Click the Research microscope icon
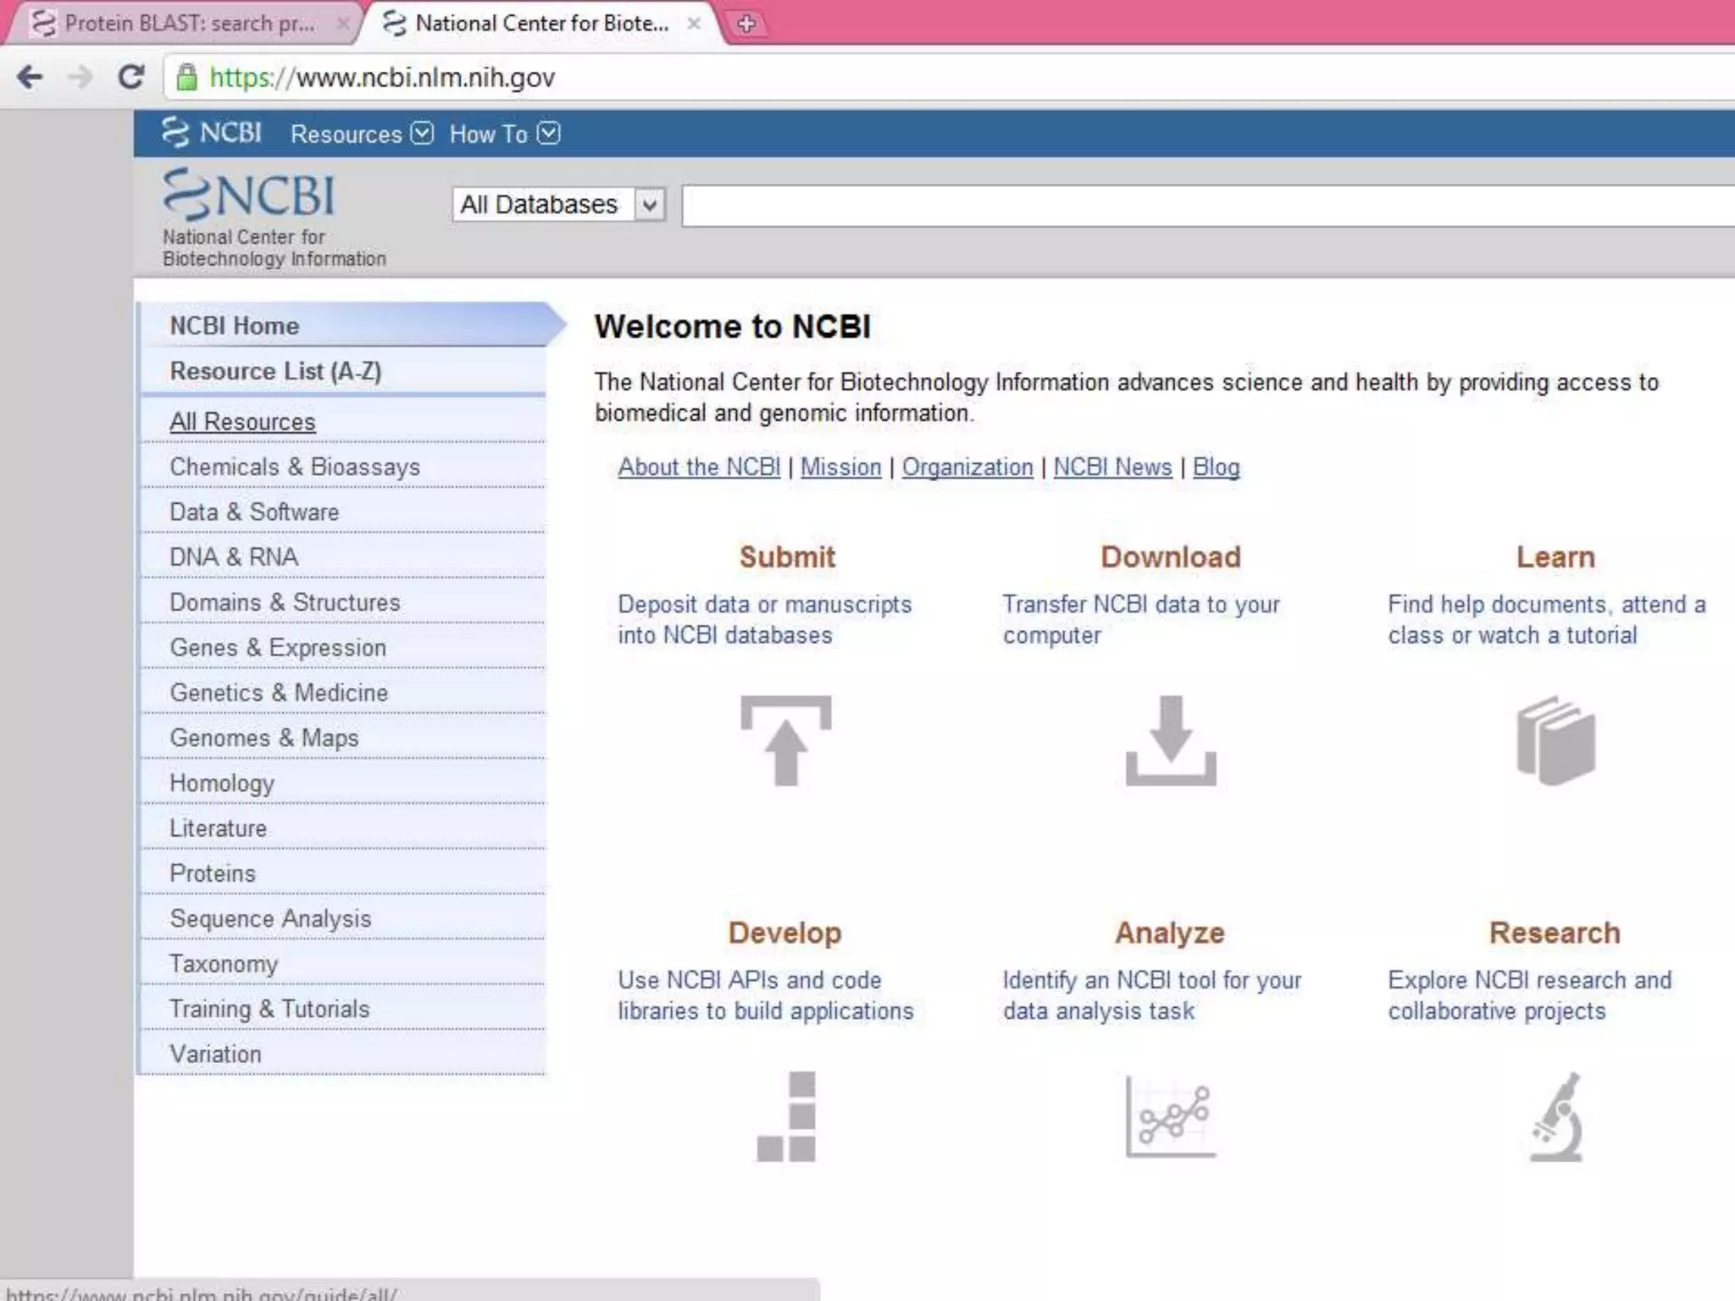1735x1301 pixels. 1557,1116
